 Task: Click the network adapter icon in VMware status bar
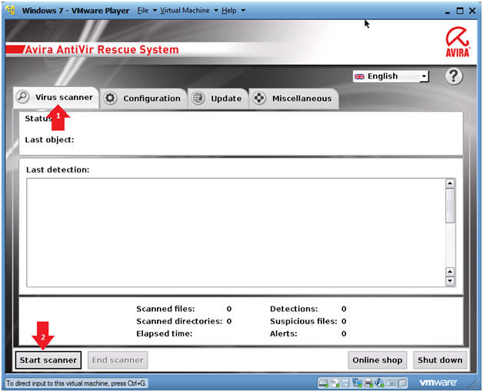click(357, 383)
